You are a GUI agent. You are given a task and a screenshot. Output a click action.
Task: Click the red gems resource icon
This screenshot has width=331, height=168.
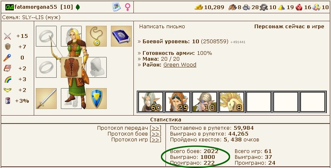(299, 7)
